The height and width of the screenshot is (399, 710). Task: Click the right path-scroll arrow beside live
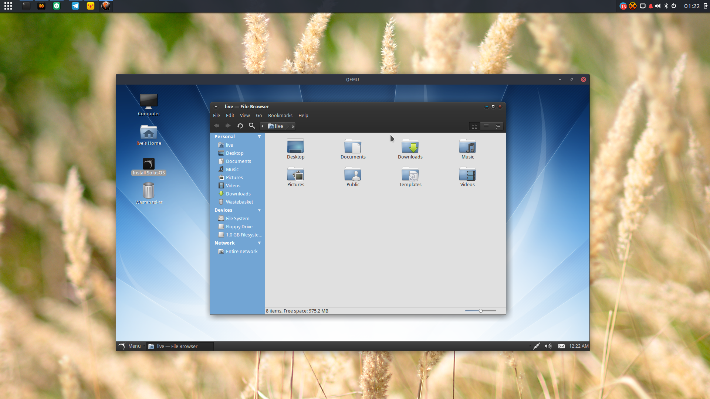coord(293,126)
